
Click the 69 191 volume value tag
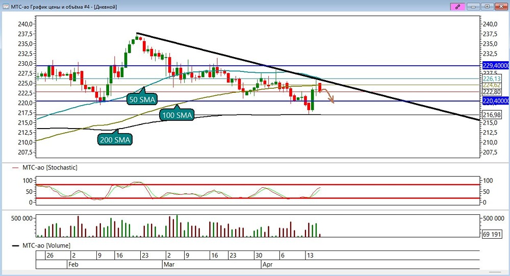point(492,234)
